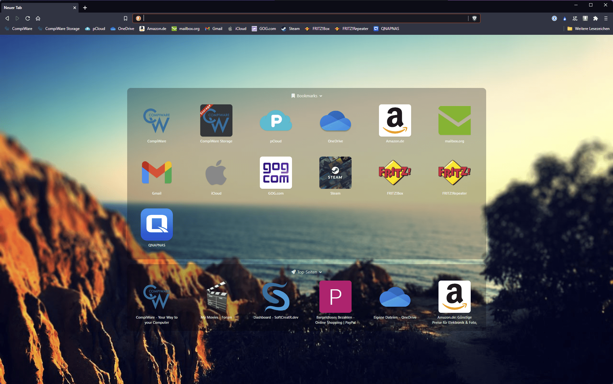Screen dimensions: 613x384
Task: Expand the Bookmarks section dropdown
Action: pyautogui.click(x=306, y=96)
